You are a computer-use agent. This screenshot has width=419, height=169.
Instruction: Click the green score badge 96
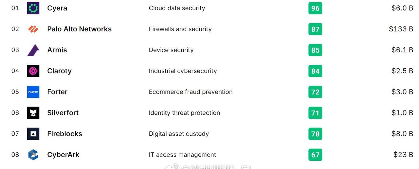315,8
